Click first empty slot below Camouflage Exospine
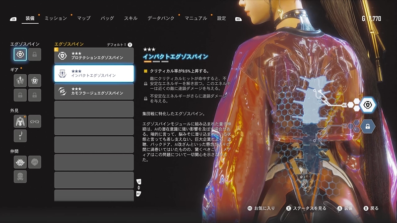This screenshot has width=397, height=223. [x=94, y=109]
